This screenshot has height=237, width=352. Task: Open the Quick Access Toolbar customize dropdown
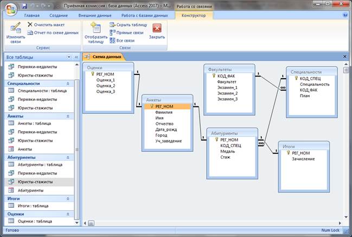pos(58,6)
